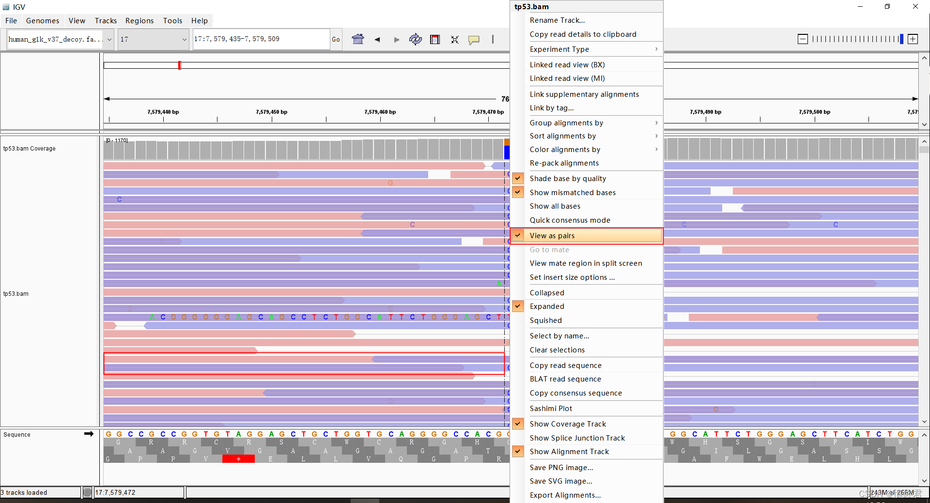Click the red chromosome ideogram position marker
Viewport: 930px width, 503px height.
179,65
